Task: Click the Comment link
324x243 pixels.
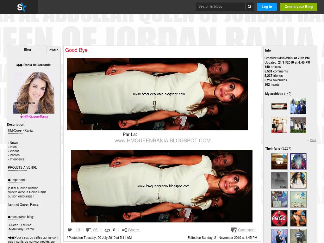Action: tap(247, 230)
